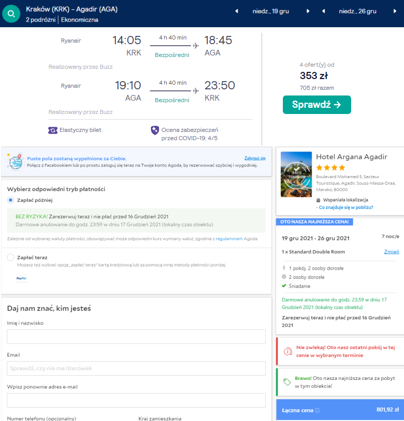Click the COVID-19 safety shield icon
This screenshot has height=421, width=404.
click(x=155, y=130)
